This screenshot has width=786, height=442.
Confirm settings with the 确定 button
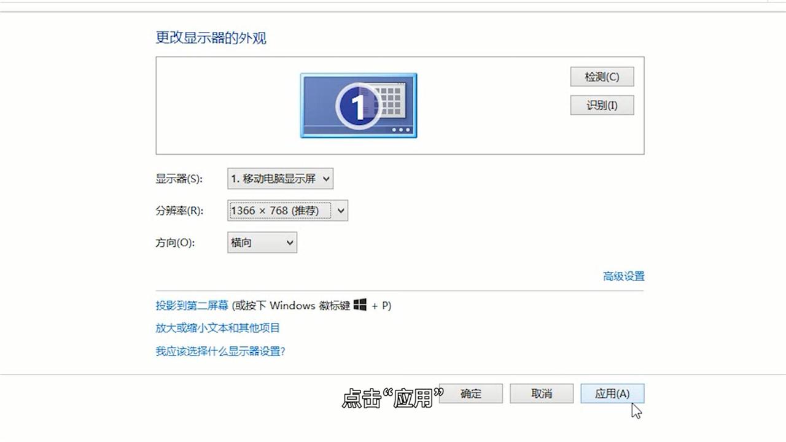[470, 394]
